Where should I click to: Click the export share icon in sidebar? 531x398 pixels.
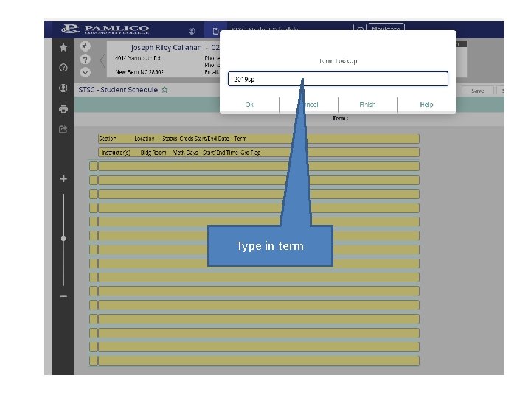point(63,129)
